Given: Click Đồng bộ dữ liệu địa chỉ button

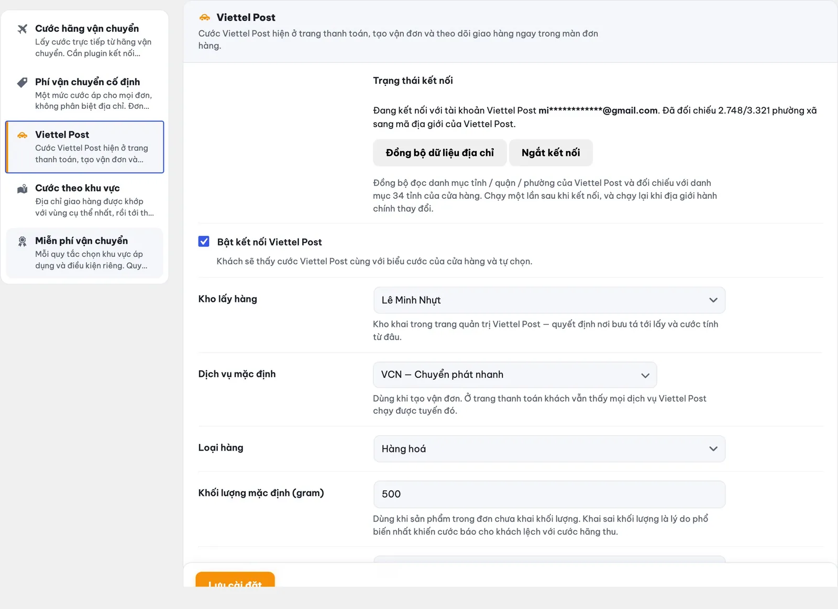Looking at the screenshot, I should [x=439, y=153].
